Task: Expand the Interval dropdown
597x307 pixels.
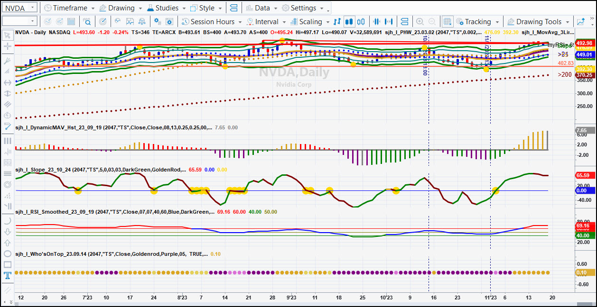Action: pos(266,22)
